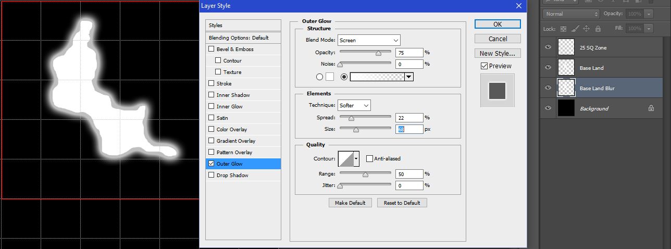Select the Stroke style row
The image size is (671, 249).
pos(243,83)
